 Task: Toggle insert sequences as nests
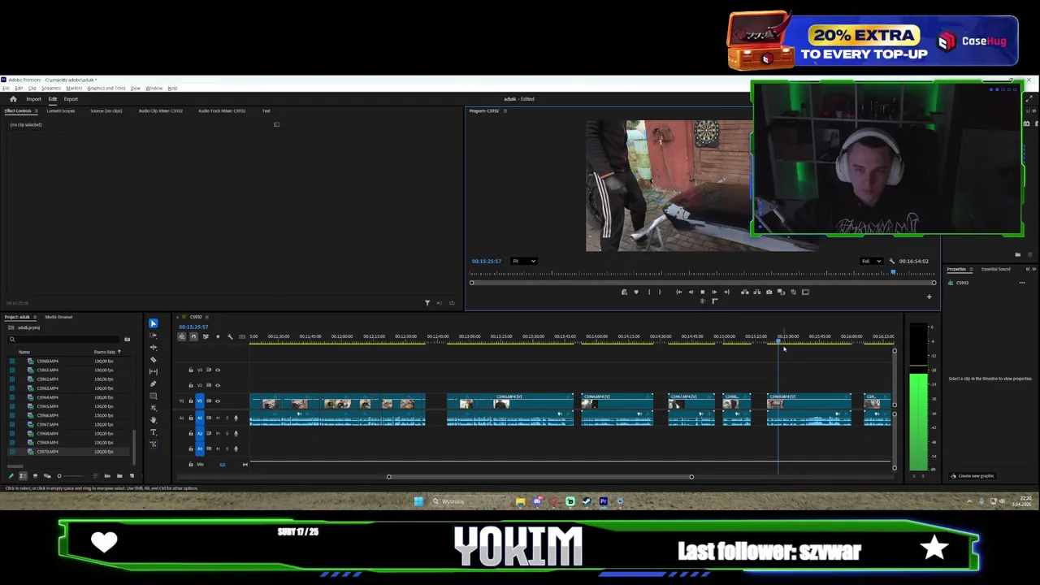(x=182, y=336)
